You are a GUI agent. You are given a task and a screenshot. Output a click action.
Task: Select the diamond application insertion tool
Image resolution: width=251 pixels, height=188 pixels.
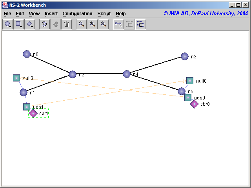click(x=30, y=24)
